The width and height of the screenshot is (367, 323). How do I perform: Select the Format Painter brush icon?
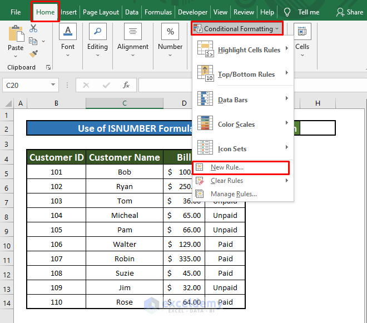pos(33,54)
